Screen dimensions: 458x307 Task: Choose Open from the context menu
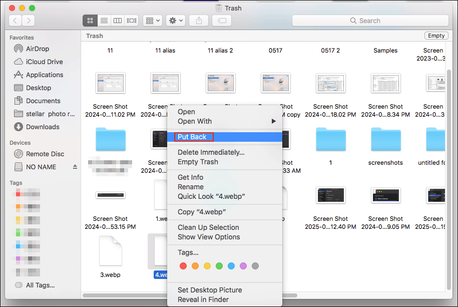click(x=225, y=112)
